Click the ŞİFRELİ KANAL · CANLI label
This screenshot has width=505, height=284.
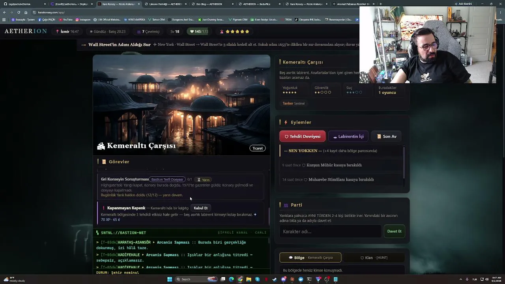point(242,233)
